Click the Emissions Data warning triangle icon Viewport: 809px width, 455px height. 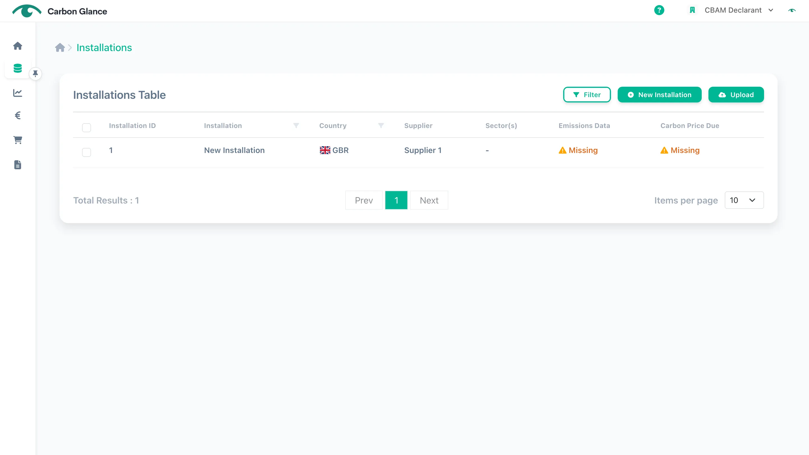tap(562, 150)
